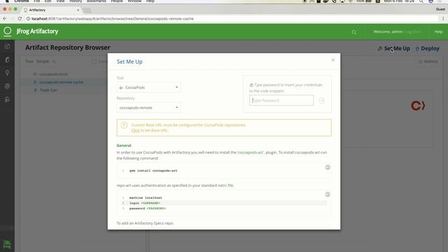Select the Trash Can tree item
Screen dimensions: 448x252
tap(48, 90)
